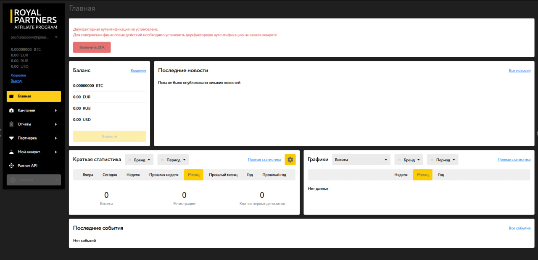This screenshot has height=260, width=538.
Task: Click the Partner API icon
Action: 12,166
